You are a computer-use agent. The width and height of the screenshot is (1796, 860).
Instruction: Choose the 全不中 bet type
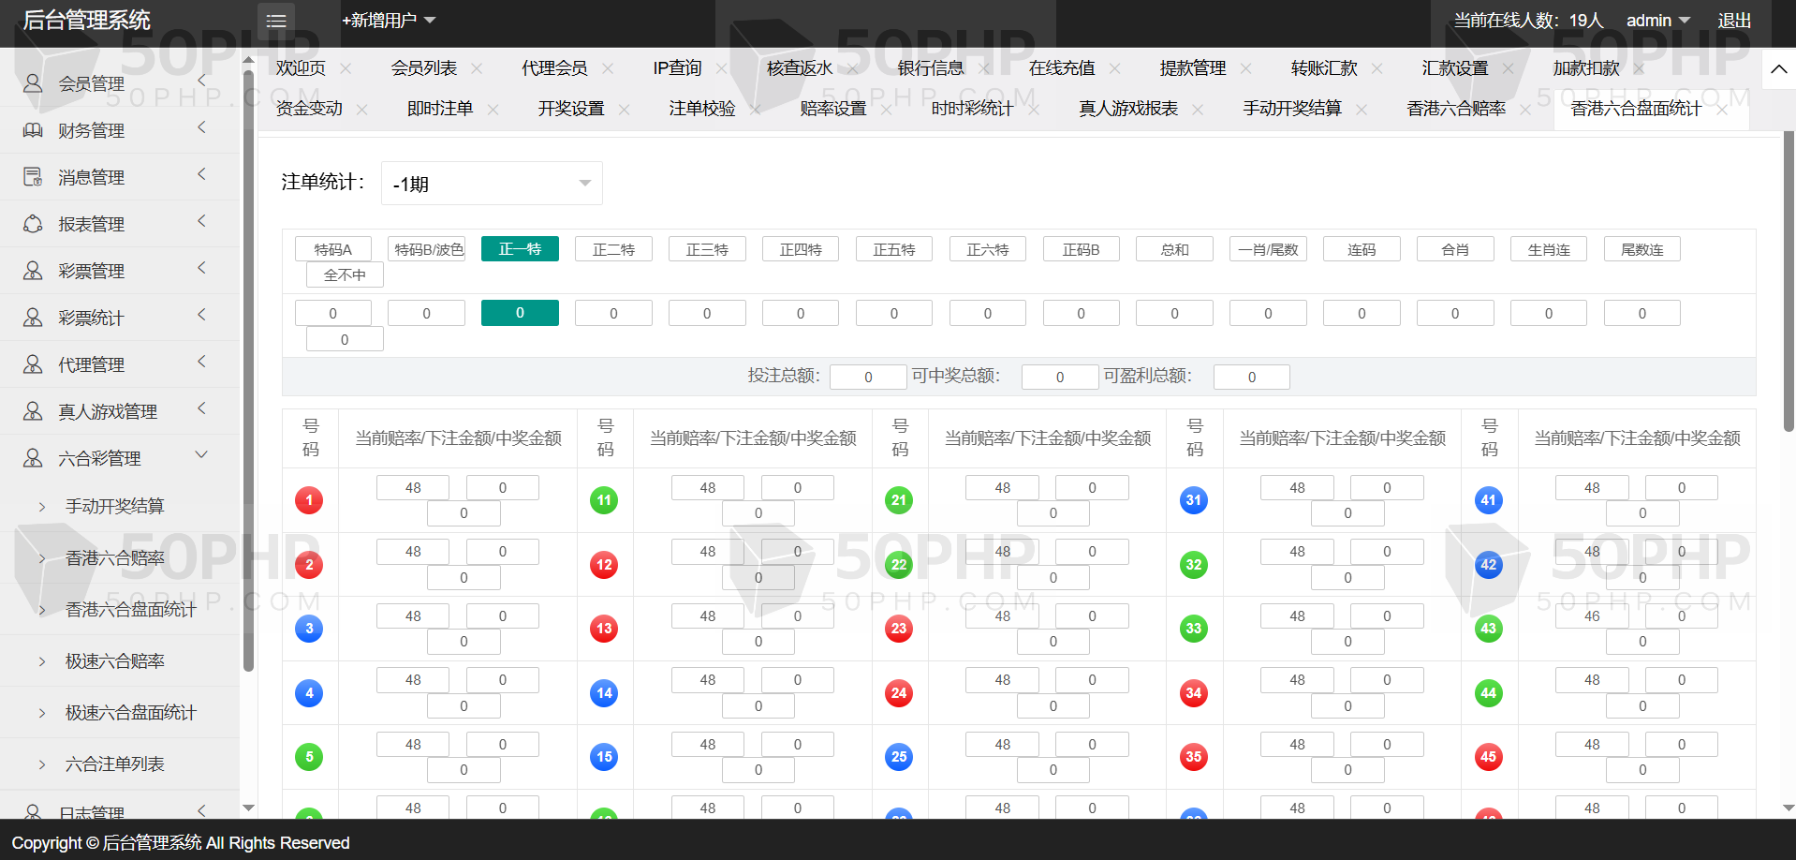click(345, 274)
